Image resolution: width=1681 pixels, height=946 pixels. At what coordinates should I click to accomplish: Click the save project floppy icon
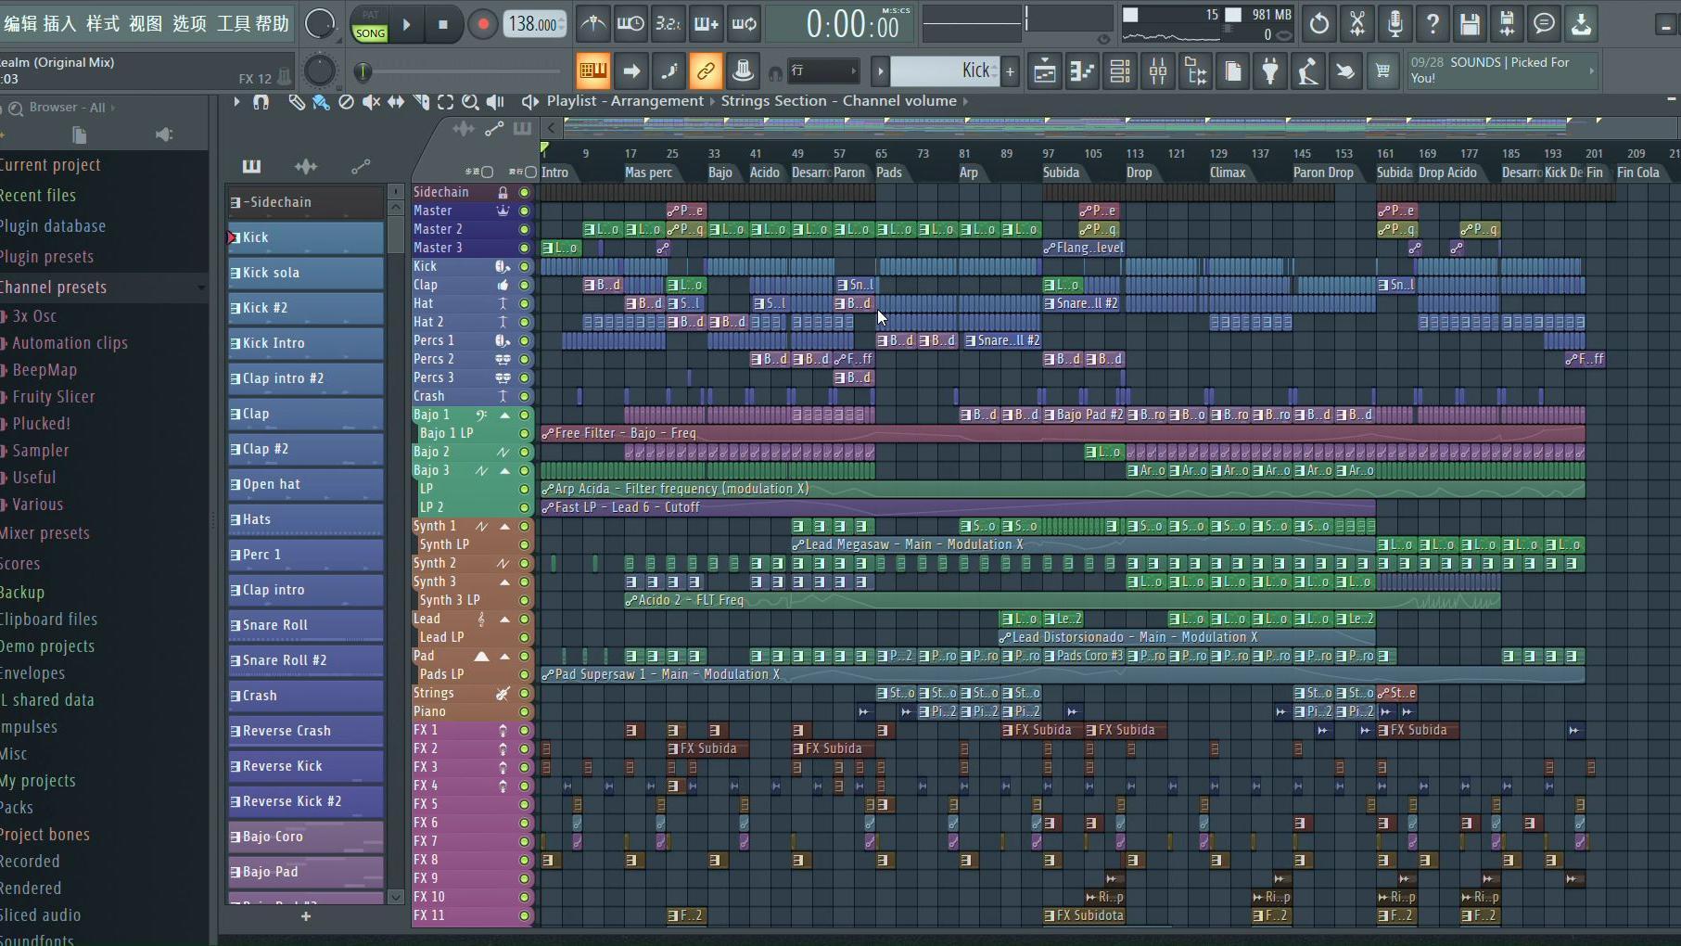tap(1470, 25)
